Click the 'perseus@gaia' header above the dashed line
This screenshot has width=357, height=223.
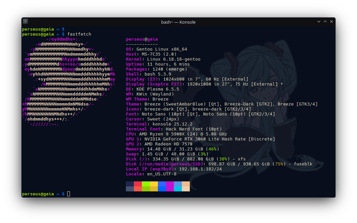tap(142, 39)
